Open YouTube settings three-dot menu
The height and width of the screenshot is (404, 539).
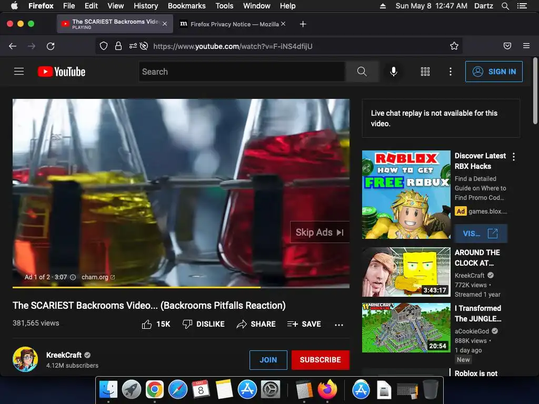[451, 72]
